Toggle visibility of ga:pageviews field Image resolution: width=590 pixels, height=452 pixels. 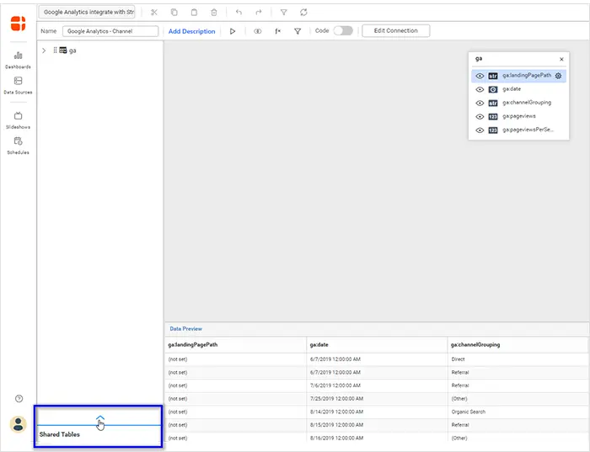[x=480, y=116]
